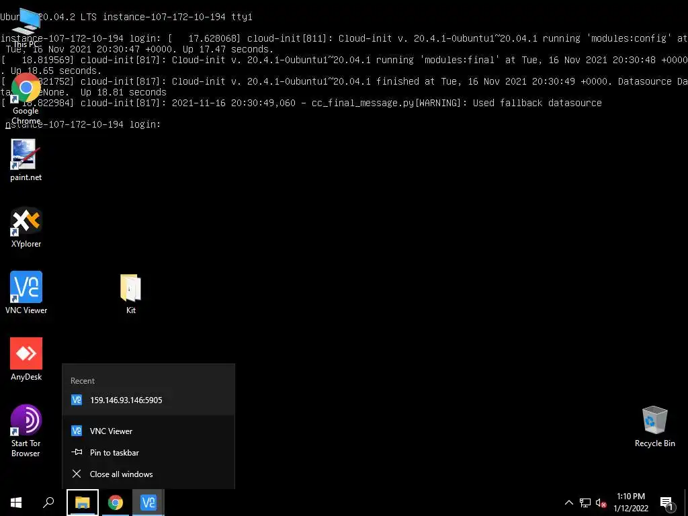Launch VNC Viewer from the jump list
The height and width of the screenshot is (516, 688).
148,431
